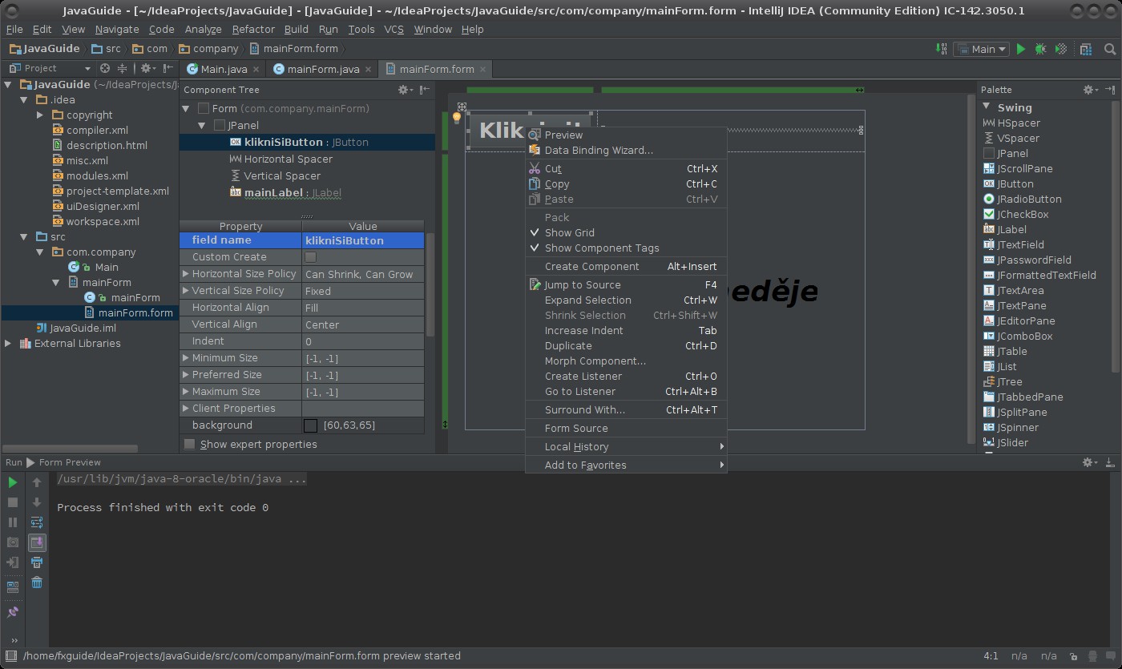
Task: Choose Morph Component... from context menu
Action: 595,361
